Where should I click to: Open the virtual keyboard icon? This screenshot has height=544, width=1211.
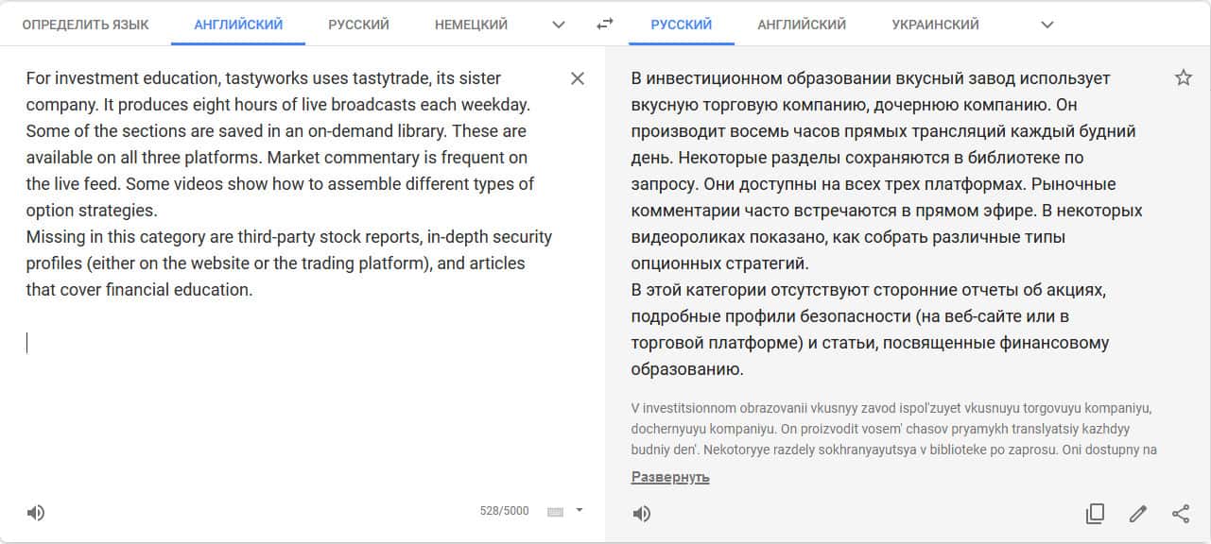pyautogui.click(x=556, y=512)
